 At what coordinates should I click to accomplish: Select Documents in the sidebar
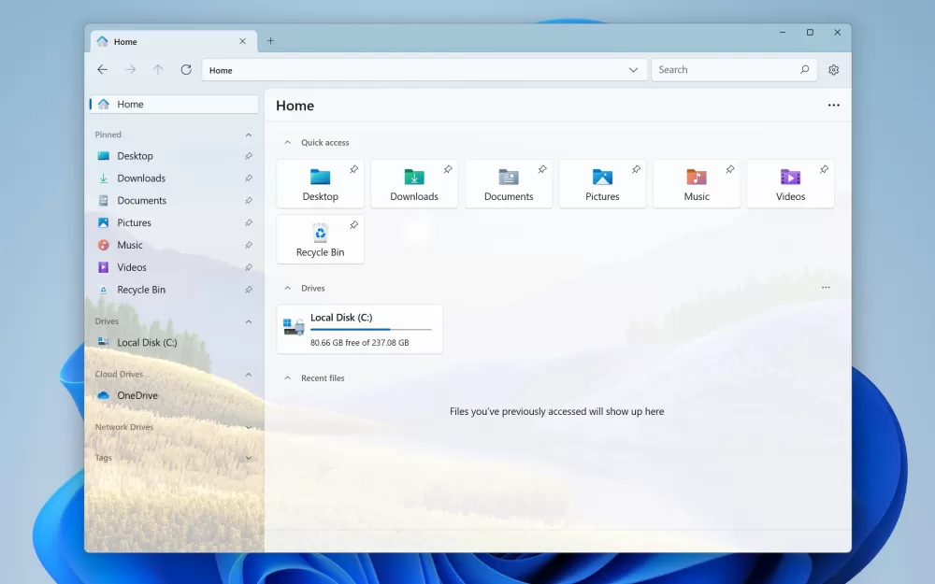(174, 201)
